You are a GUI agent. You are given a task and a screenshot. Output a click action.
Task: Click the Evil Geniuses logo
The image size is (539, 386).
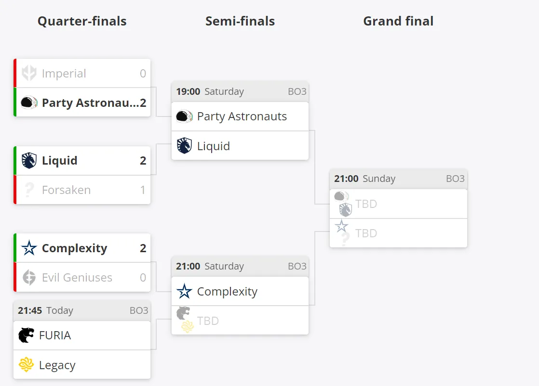pos(29,277)
